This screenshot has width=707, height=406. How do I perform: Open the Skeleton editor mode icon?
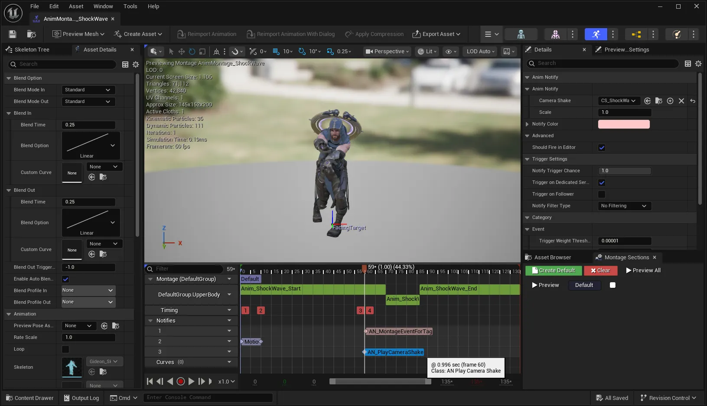tap(521, 34)
